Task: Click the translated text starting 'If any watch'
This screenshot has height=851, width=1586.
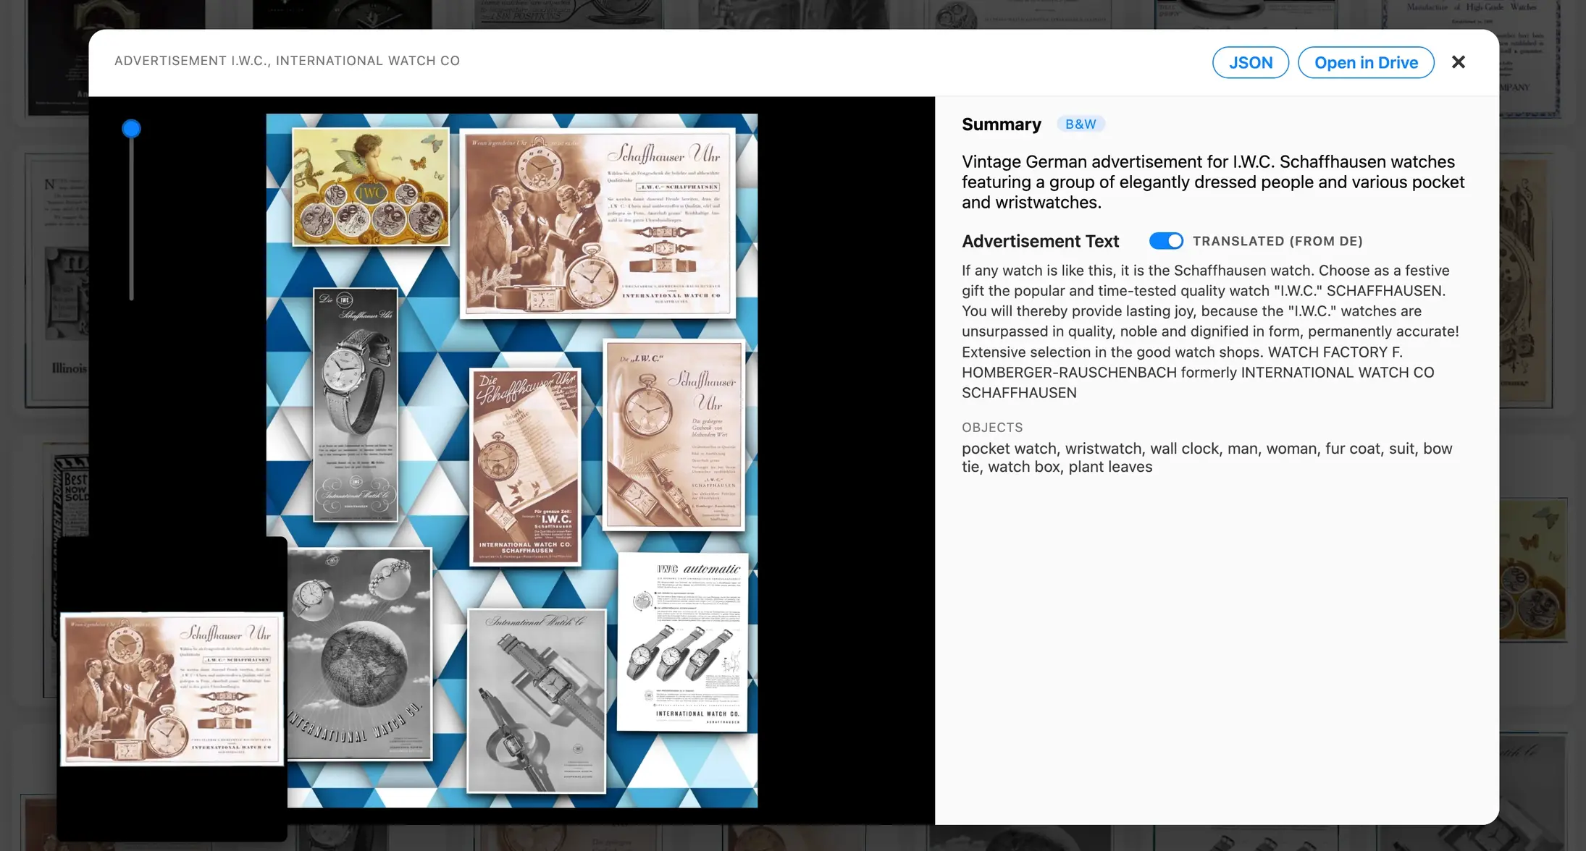Action: (1210, 331)
